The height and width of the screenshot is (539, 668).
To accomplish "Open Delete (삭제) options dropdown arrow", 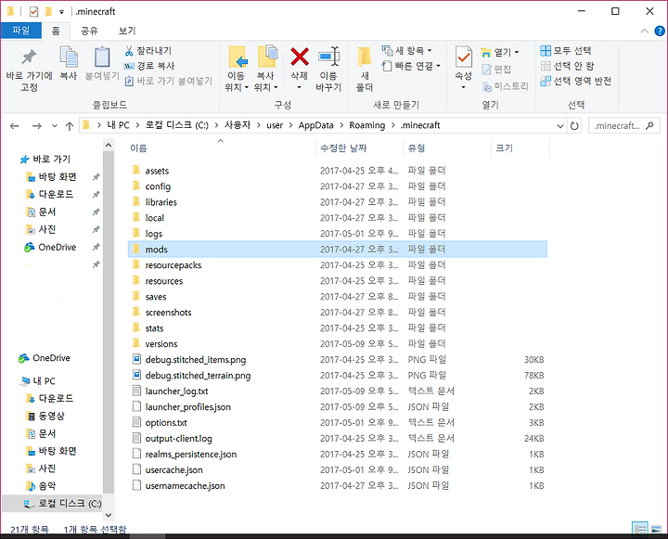I will click(299, 87).
